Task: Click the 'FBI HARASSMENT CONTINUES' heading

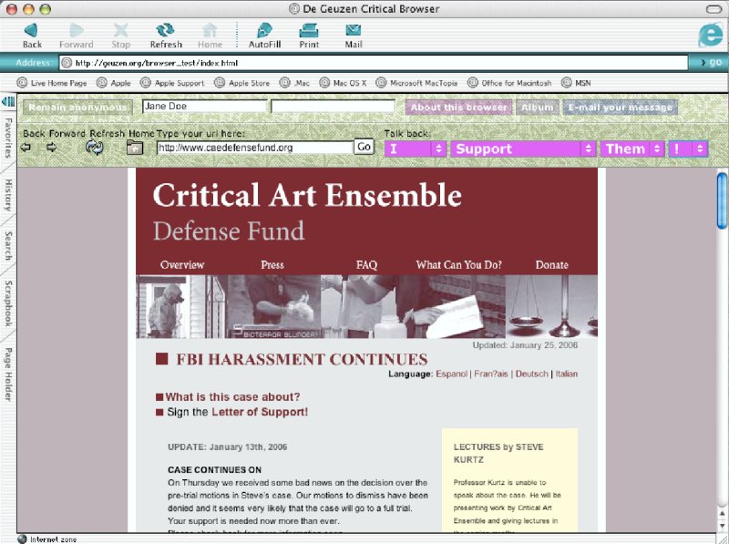Action: coord(302,359)
